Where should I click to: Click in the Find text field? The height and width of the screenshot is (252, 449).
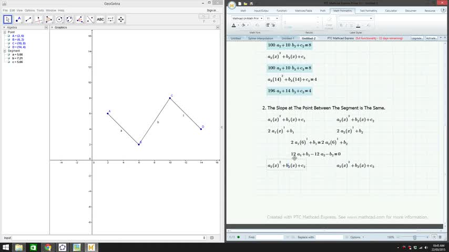[x=270, y=237]
